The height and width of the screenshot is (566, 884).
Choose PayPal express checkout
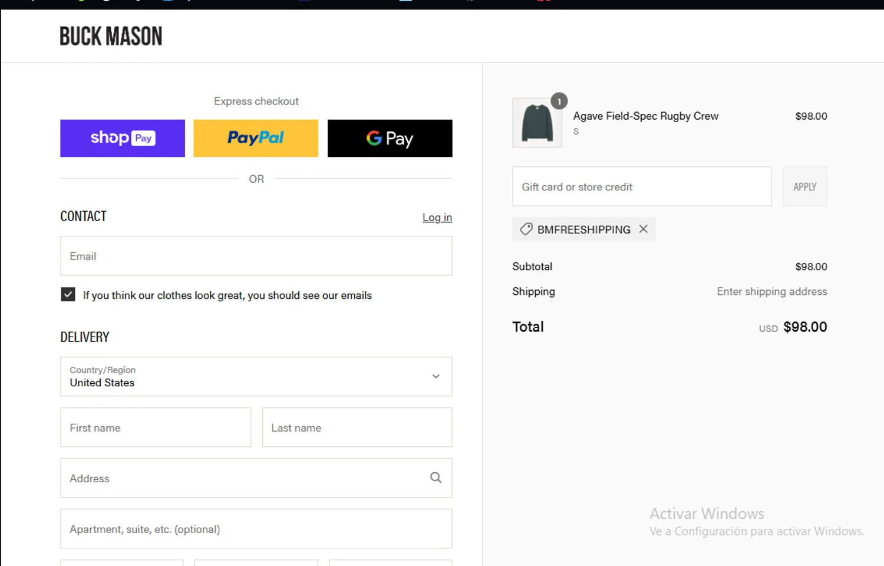[x=256, y=138]
